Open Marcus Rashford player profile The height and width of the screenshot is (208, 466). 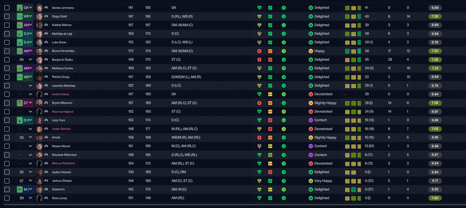pos(63,163)
